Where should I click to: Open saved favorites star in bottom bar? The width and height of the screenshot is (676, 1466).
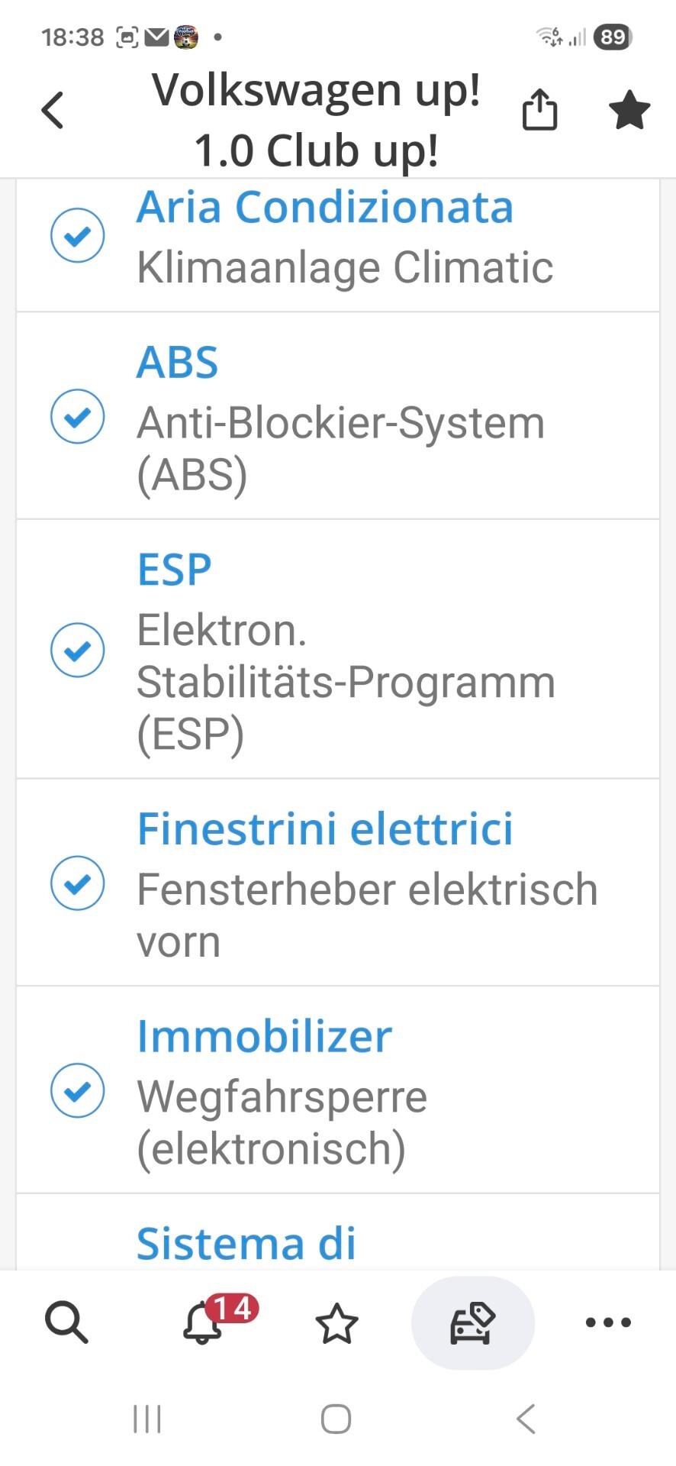[x=336, y=1323]
